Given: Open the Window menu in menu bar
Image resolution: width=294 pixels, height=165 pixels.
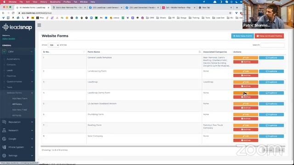Looking at the screenshot, I should 84,2.
